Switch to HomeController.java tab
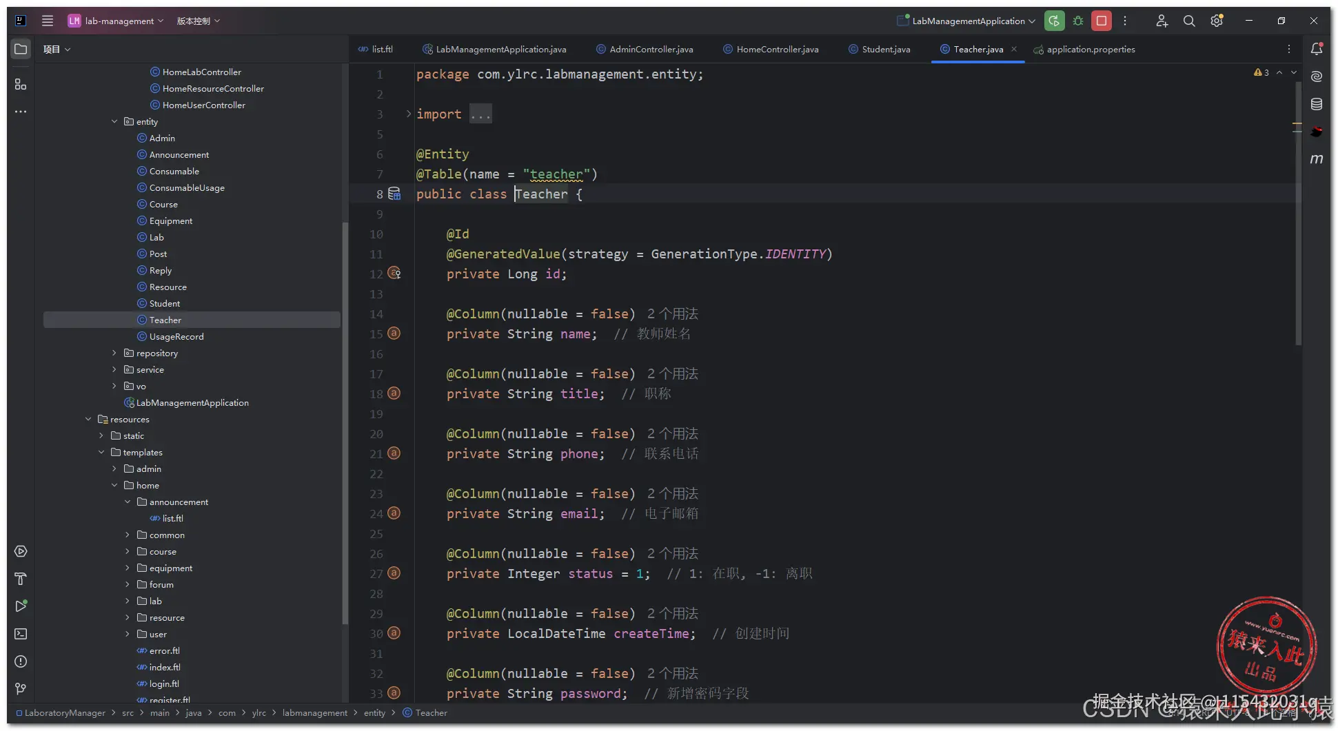Image resolution: width=1338 pixels, height=731 pixels. (771, 50)
